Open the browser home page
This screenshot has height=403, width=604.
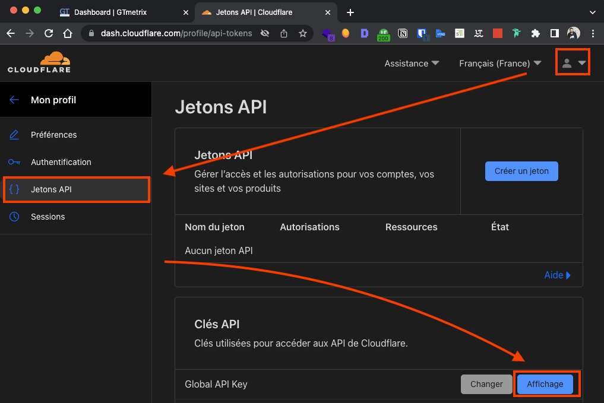point(68,33)
